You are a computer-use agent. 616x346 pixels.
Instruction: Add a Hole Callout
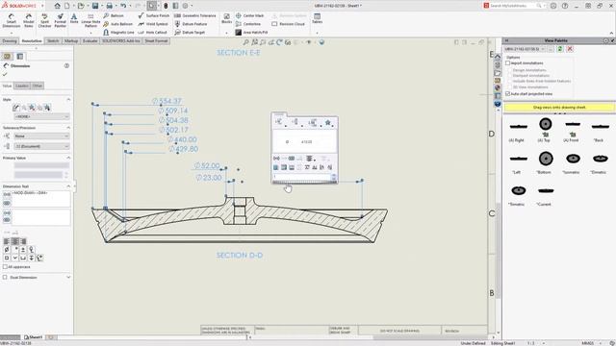pos(152,32)
